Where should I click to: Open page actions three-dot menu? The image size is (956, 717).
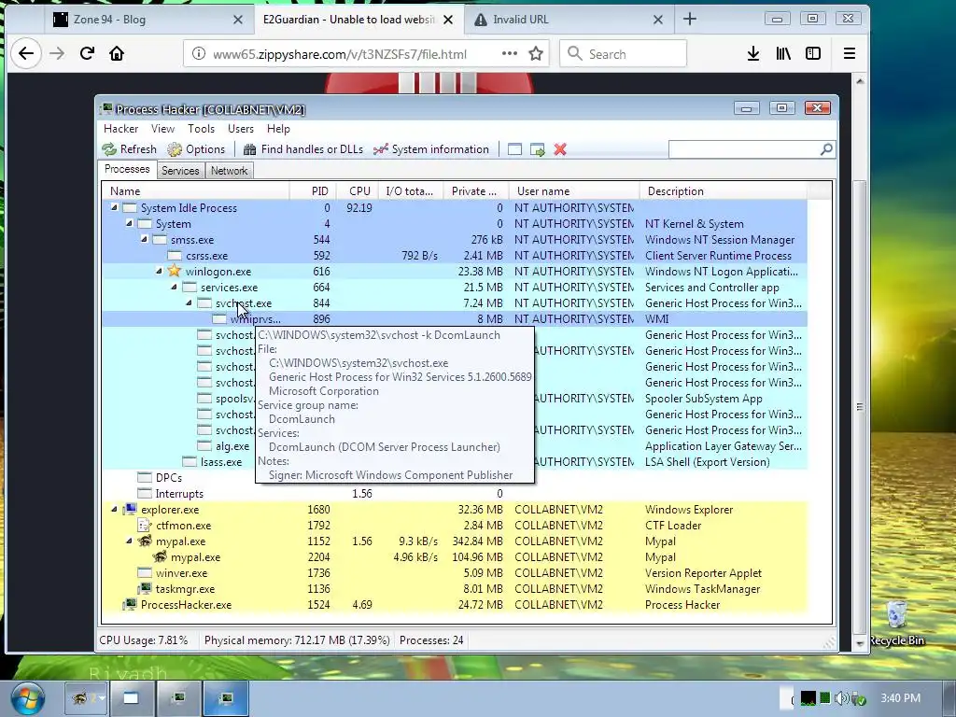(509, 53)
